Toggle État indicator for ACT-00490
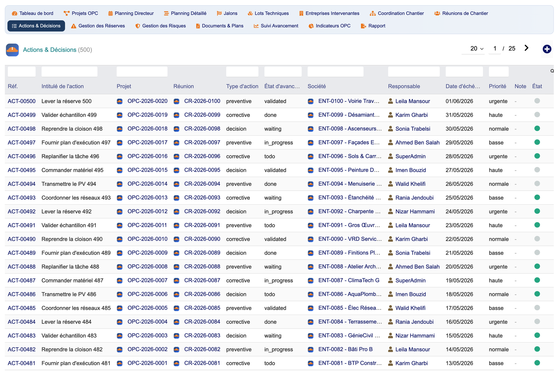559x391 pixels. (x=537, y=239)
